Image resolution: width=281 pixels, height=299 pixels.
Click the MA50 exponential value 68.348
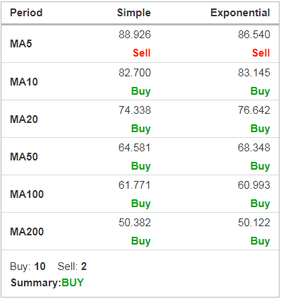(x=253, y=148)
